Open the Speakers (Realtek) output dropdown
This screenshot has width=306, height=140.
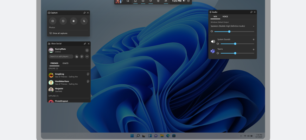click(232, 26)
